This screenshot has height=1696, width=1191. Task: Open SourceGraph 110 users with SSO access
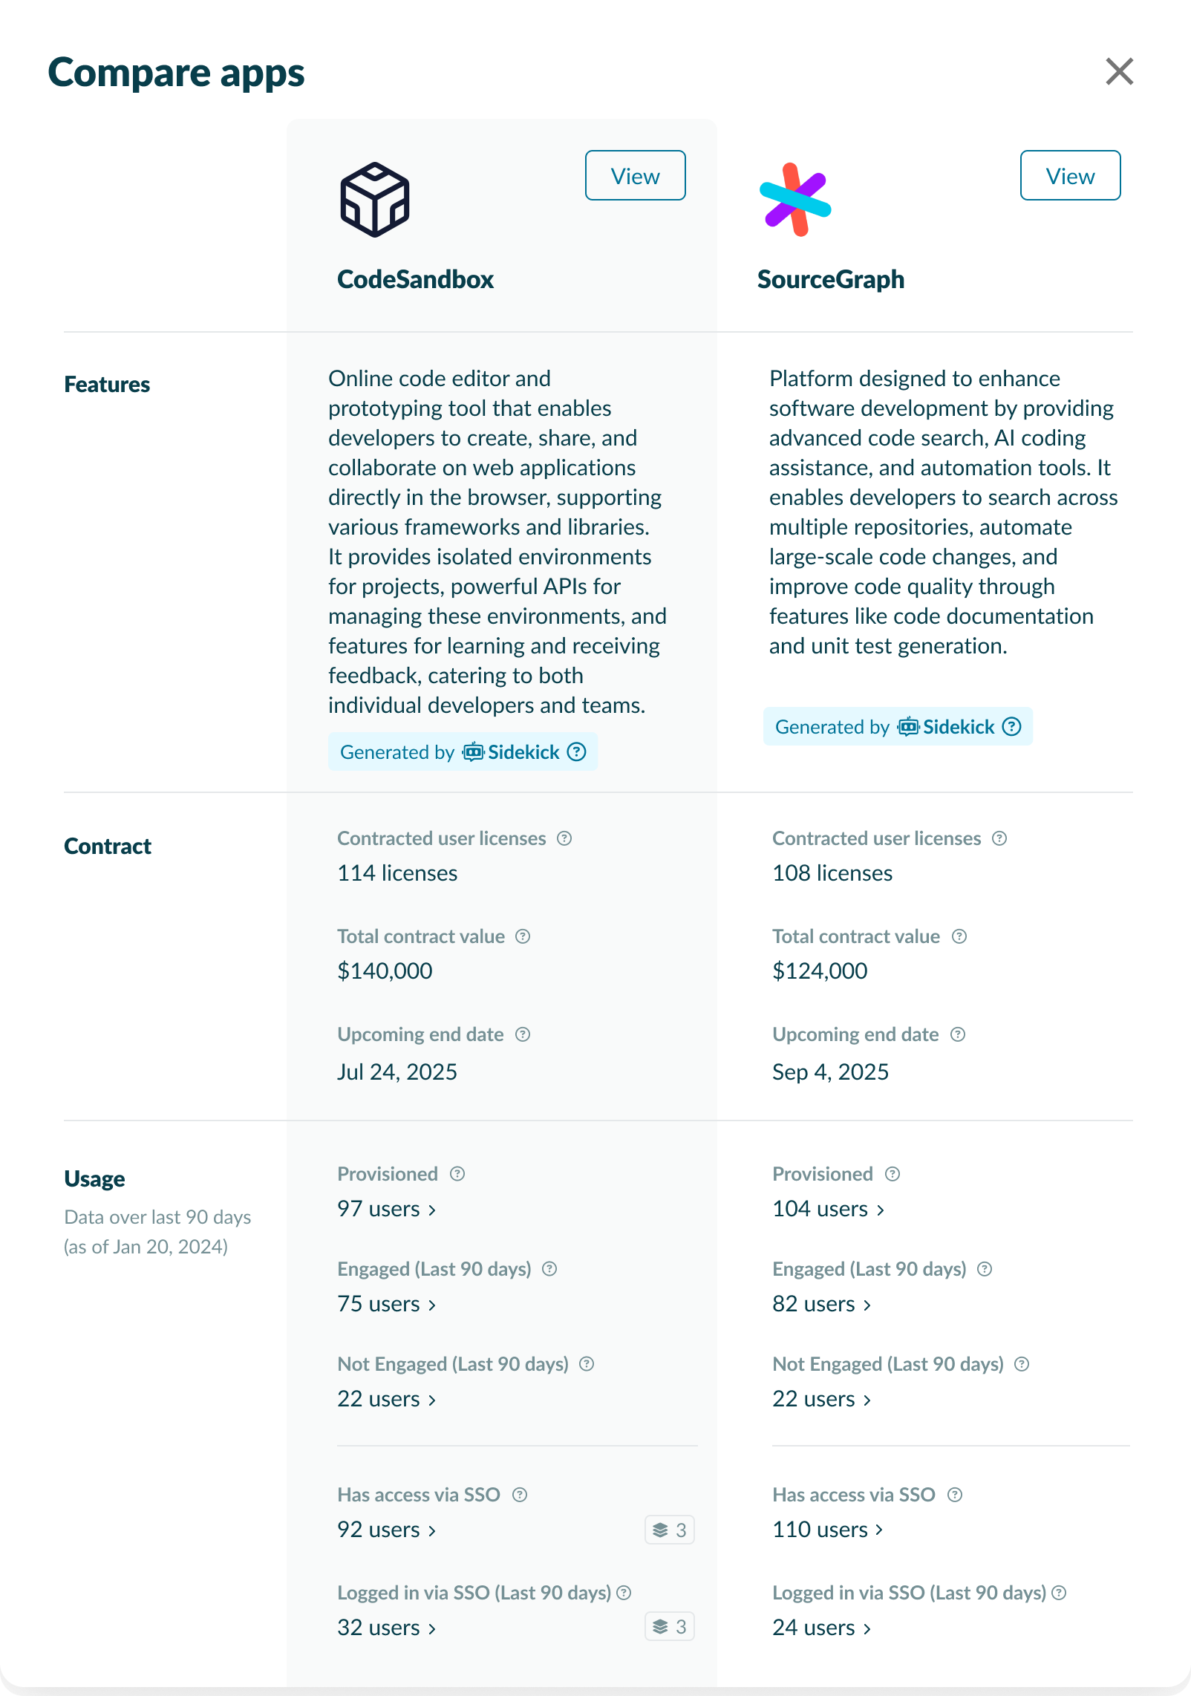tap(827, 1530)
